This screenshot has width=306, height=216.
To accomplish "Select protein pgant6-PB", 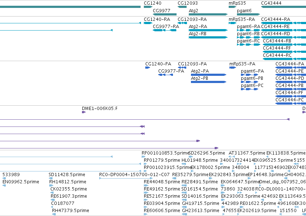I will click(x=250, y=82).
